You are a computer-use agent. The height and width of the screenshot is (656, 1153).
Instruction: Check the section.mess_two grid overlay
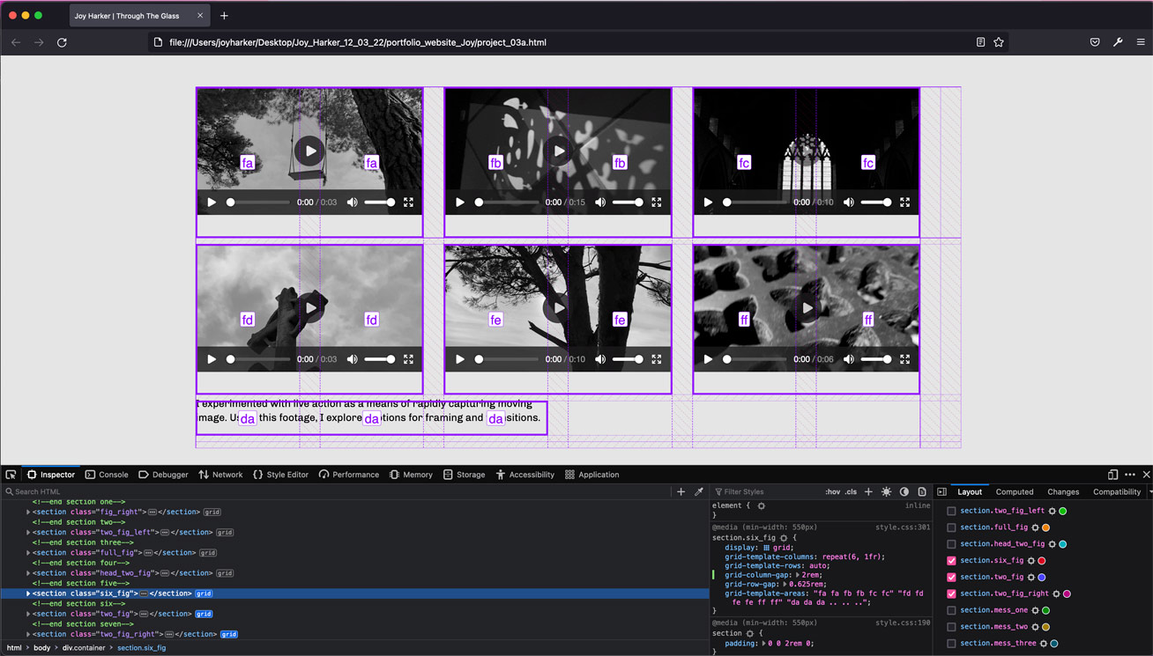(x=951, y=627)
